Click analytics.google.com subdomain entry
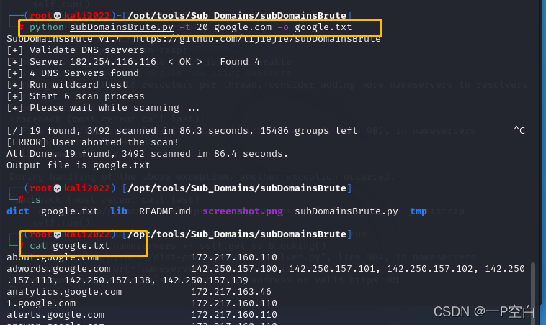This screenshot has width=546, height=325. pyautogui.click(x=64, y=292)
